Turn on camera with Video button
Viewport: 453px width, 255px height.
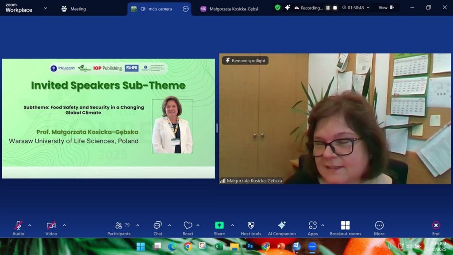point(51,225)
